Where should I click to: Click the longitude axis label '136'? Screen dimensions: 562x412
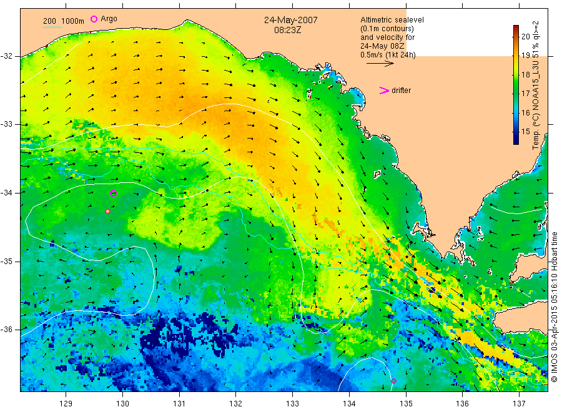pyautogui.click(x=462, y=404)
